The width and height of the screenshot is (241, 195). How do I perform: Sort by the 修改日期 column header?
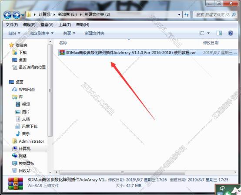211,43
